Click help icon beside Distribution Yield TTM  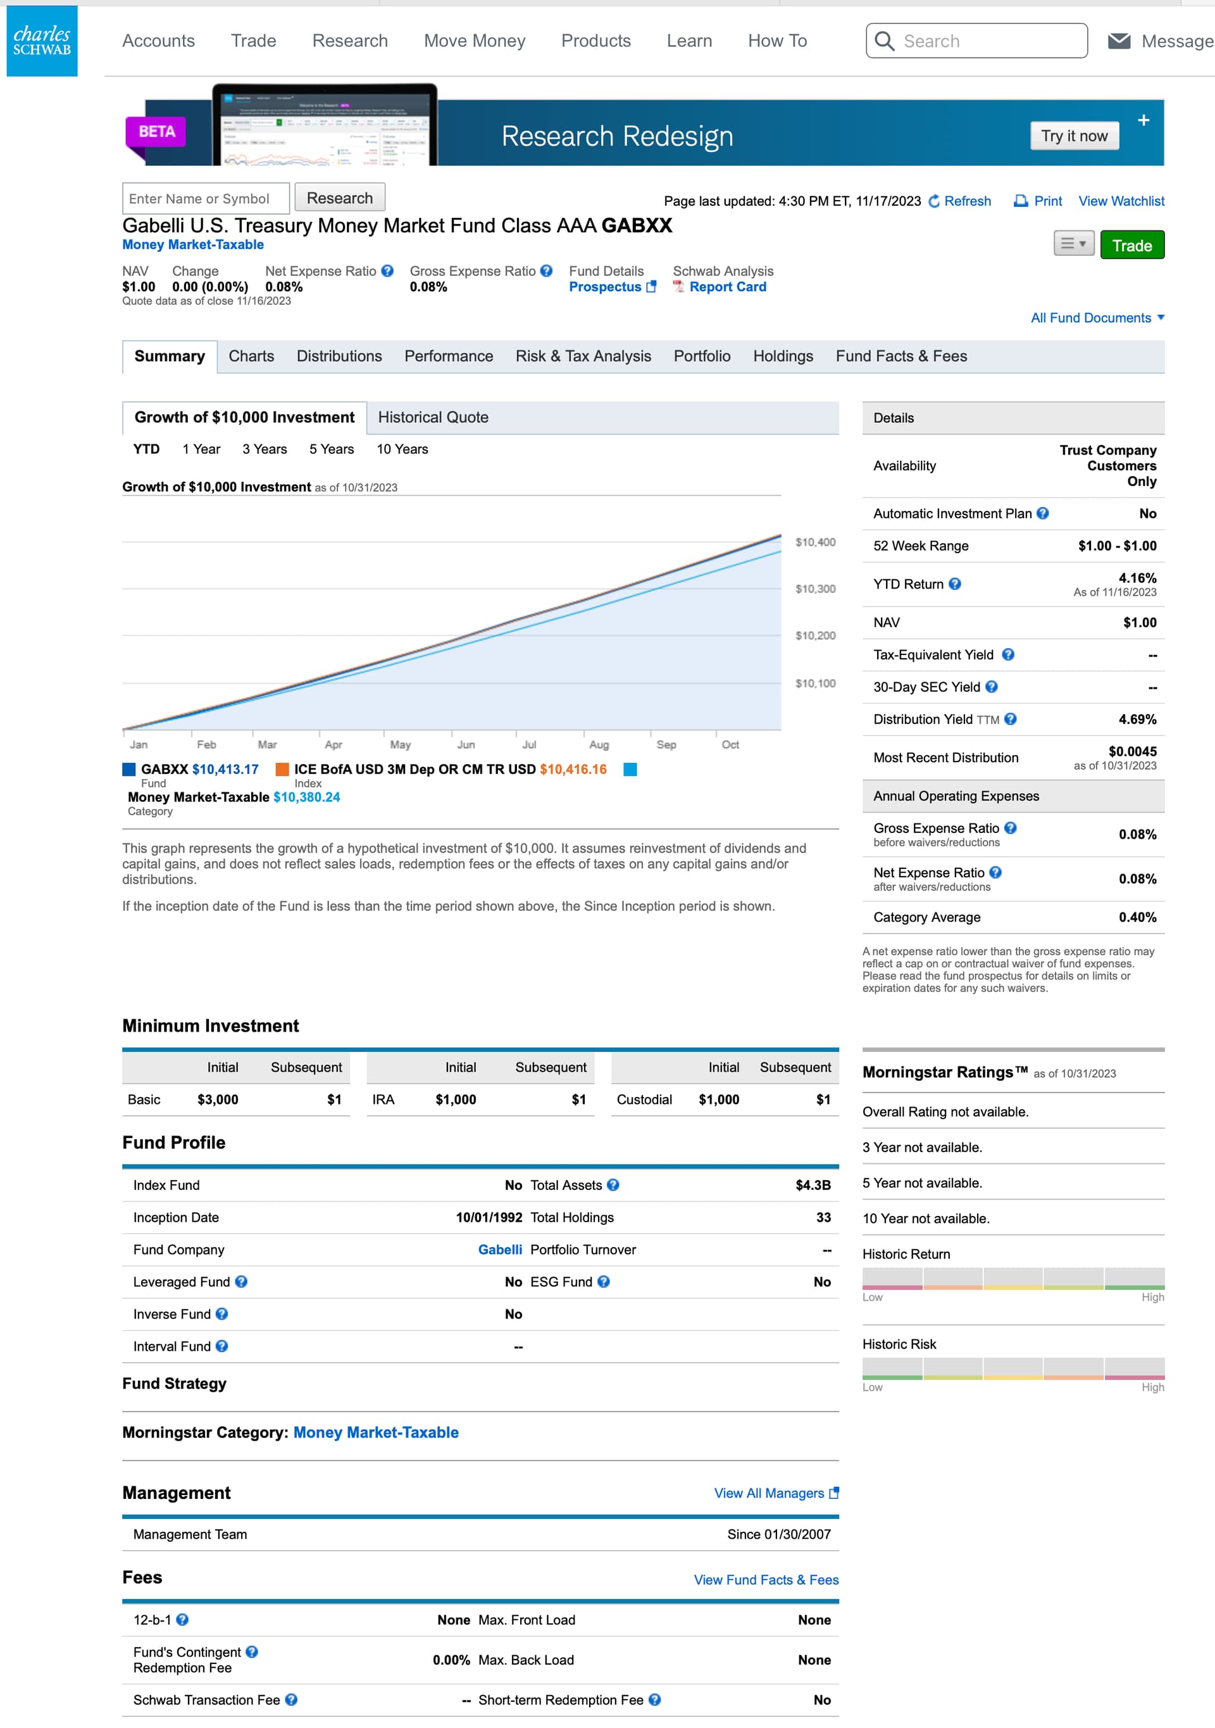(1011, 720)
